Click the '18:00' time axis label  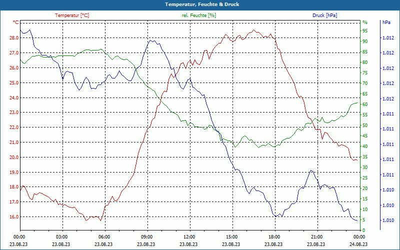(x=274, y=237)
